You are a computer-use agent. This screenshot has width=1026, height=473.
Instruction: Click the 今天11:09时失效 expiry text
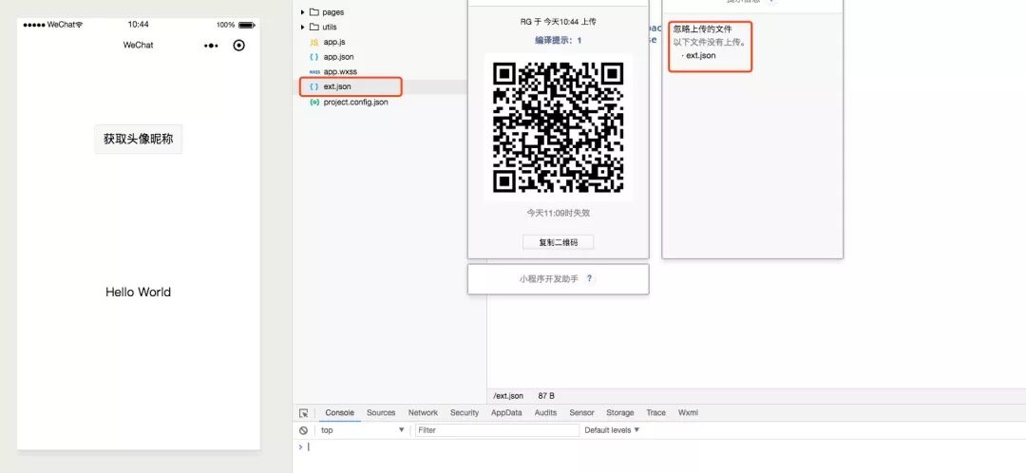[559, 214]
